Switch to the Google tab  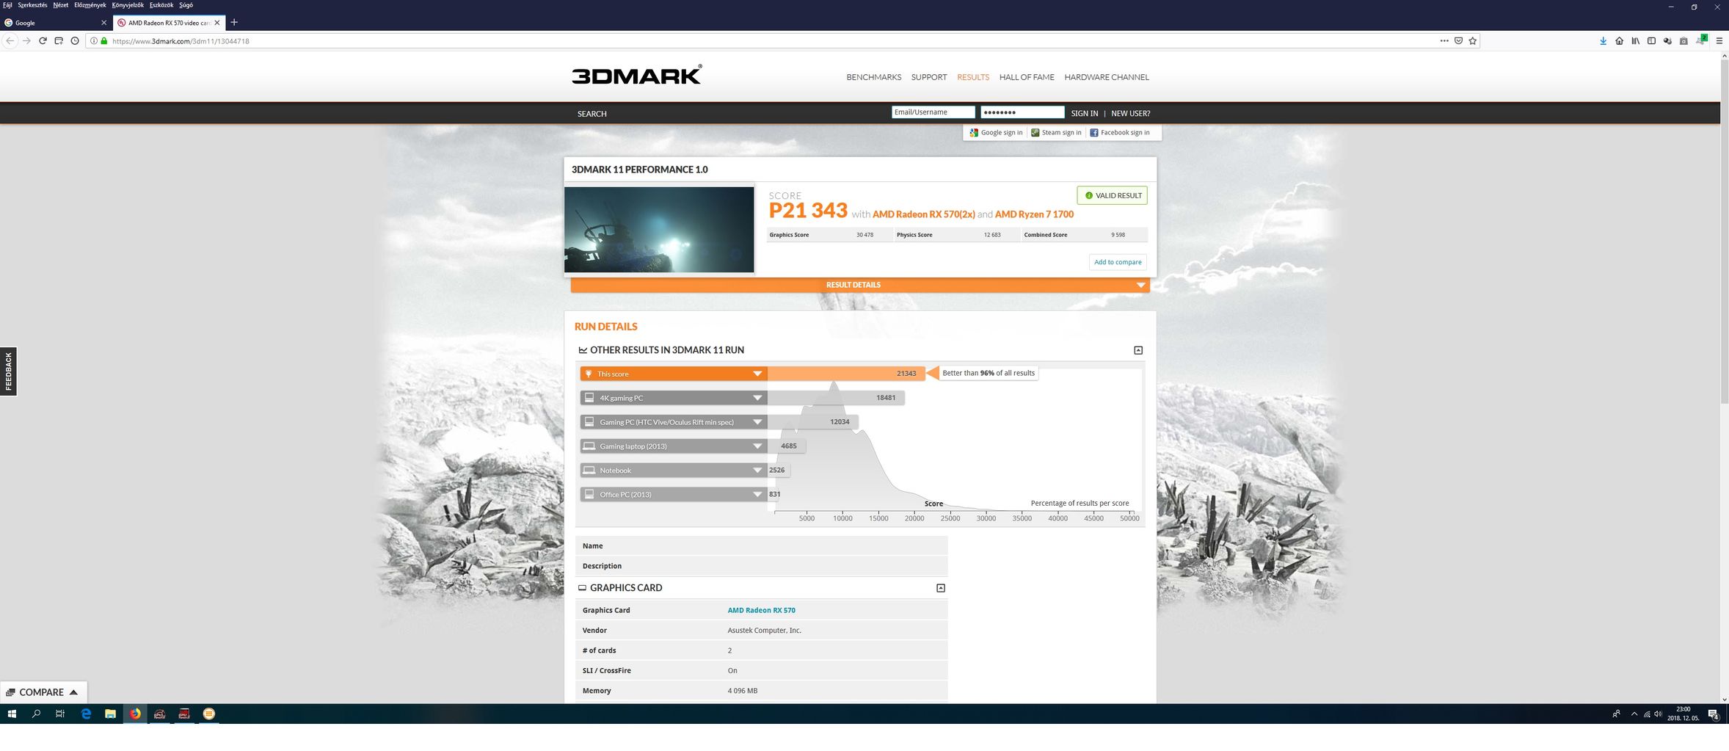tap(56, 23)
